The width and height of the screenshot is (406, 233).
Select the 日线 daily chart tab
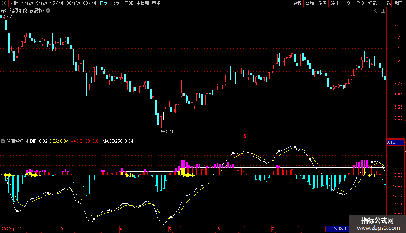104,3
